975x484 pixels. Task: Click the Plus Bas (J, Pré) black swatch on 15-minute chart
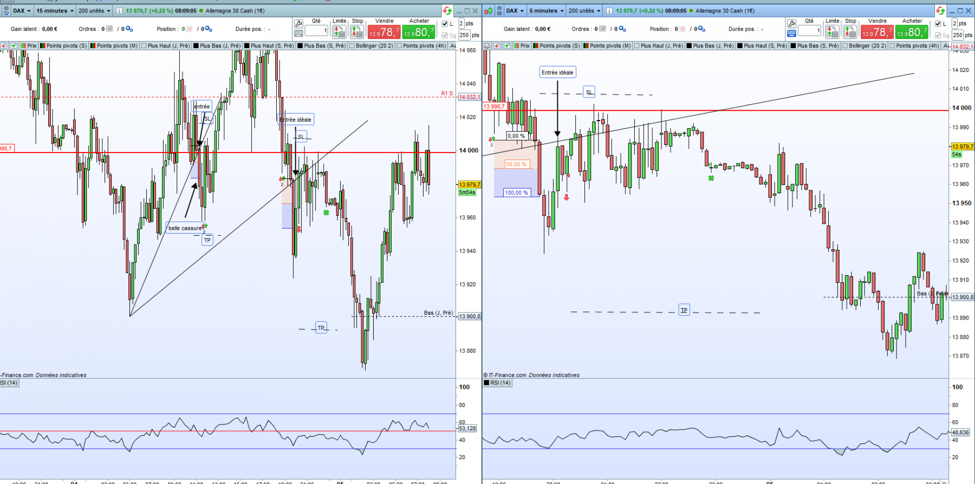coord(196,46)
